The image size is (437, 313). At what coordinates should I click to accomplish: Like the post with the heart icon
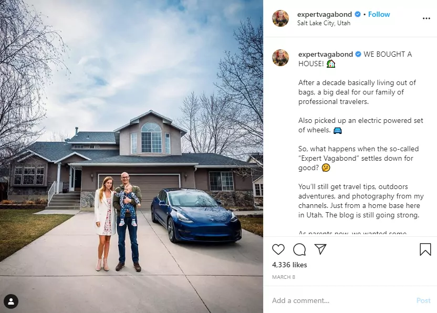[278, 249]
